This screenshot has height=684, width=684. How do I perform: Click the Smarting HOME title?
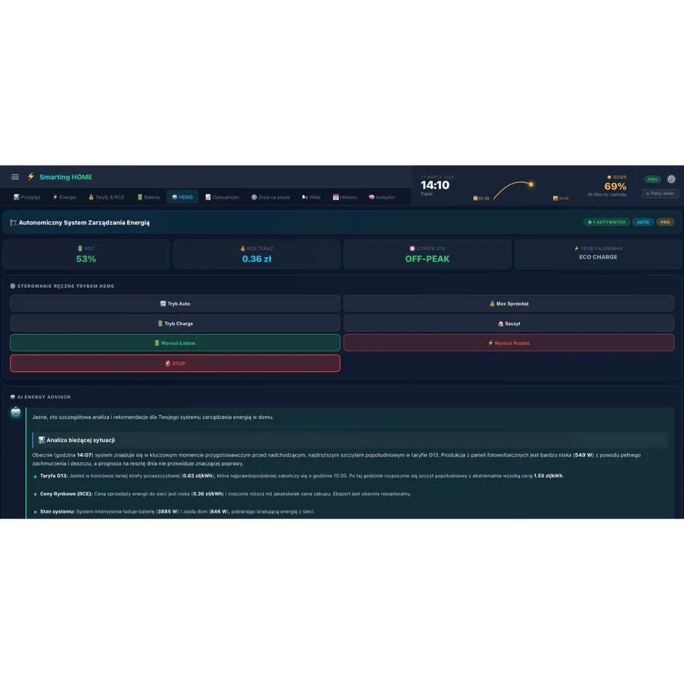click(x=66, y=177)
